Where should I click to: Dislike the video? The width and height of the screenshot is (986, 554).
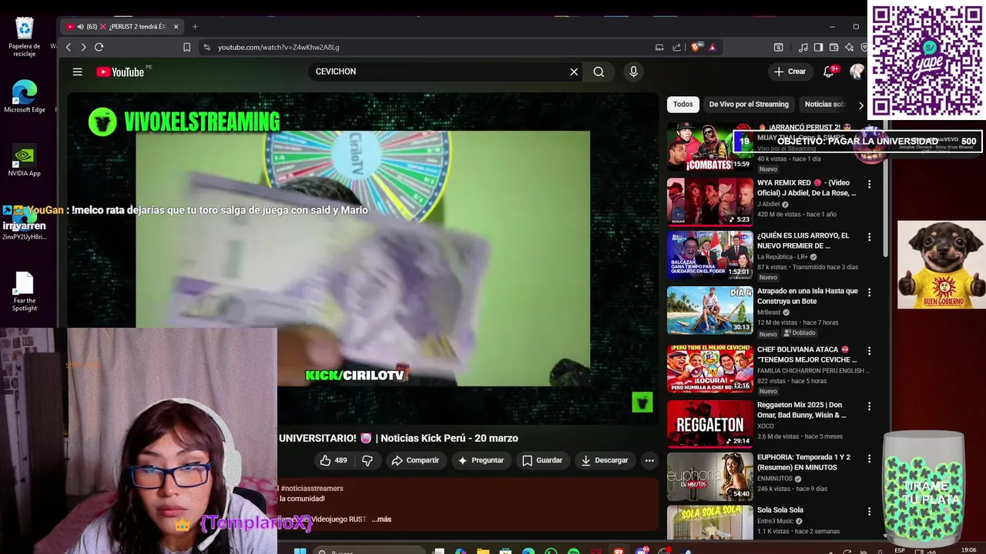(367, 460)
